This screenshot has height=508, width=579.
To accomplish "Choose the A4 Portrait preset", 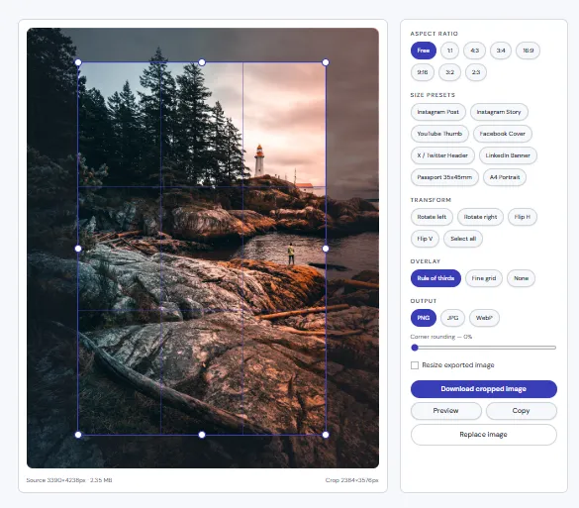I will tap(505, 177).
